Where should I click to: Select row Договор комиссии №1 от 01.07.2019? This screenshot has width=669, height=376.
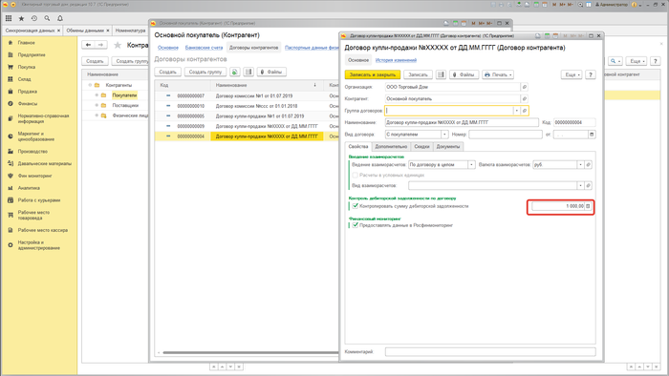click(x=247, y=95)
